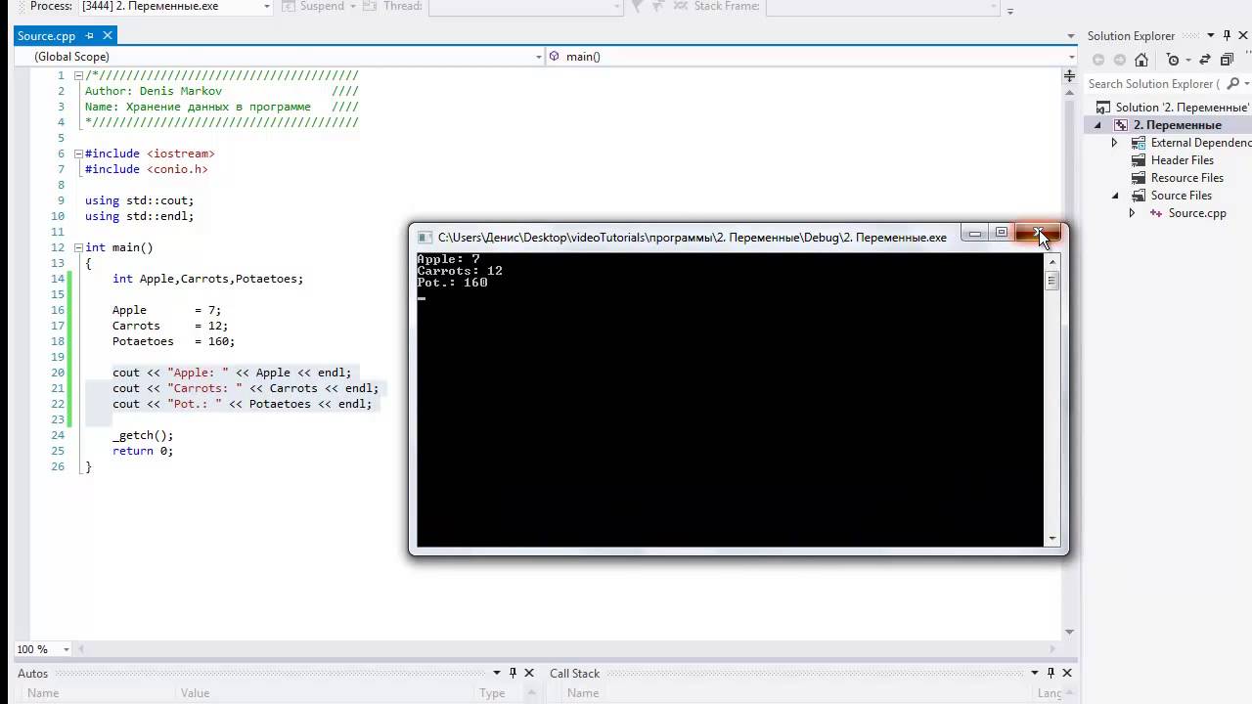
Task: Open the Autos panel options dropdown arrow
Action: [x=496, y=673]
